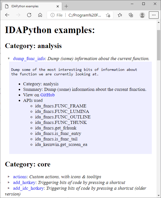Click the text ida_kernwin.get_screen_ea
The height and width of the screenshot is (198, 161).
61,144
